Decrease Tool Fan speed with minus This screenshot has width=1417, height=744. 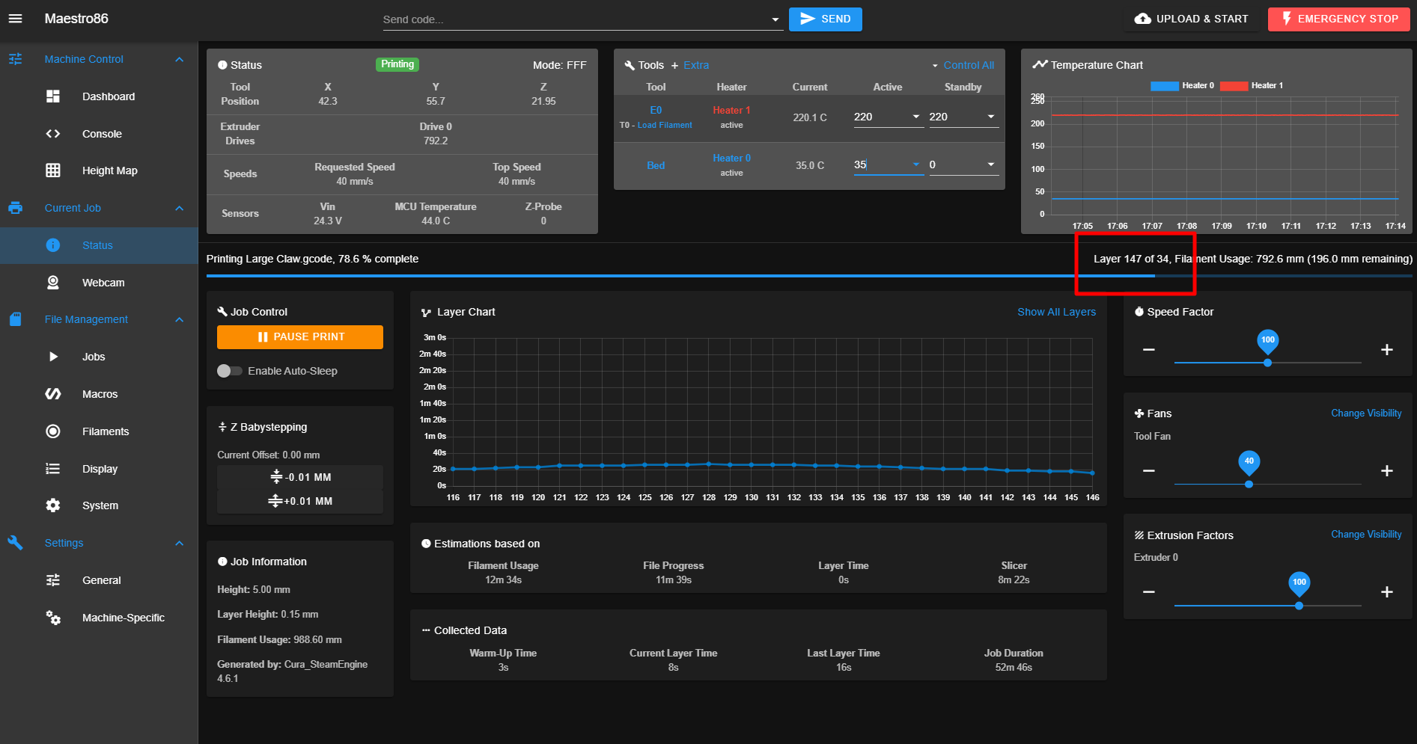1149,471
